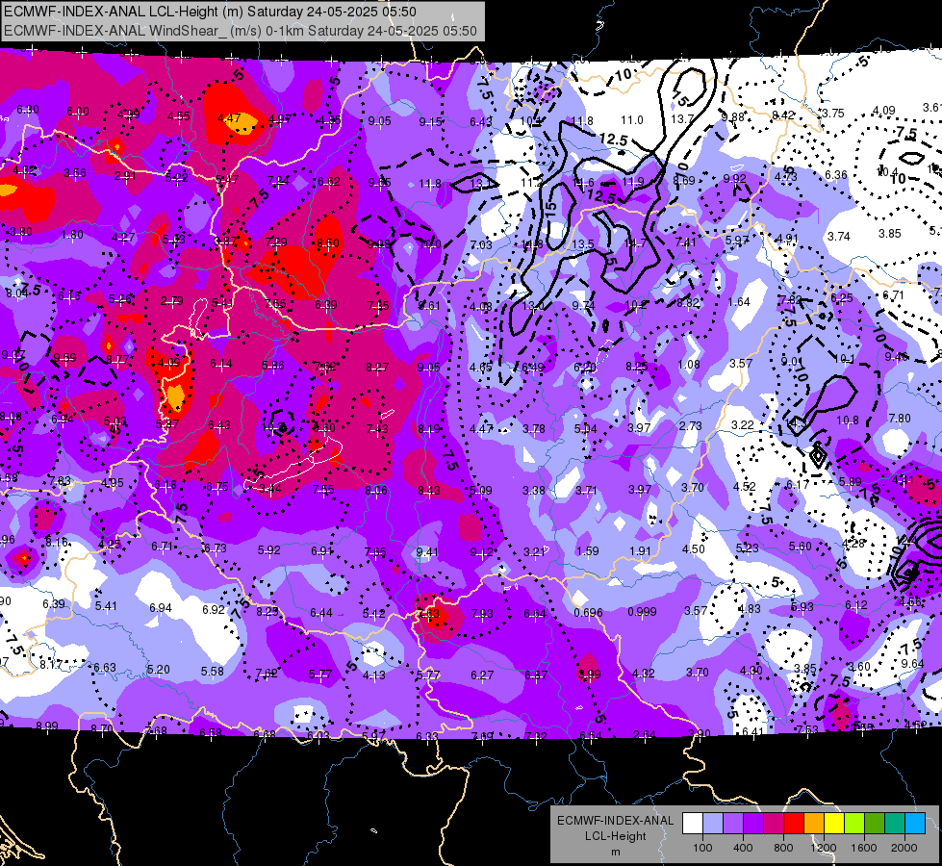The height and width of the screenshot is (866, 942).
Task: Click the grid value 1.91
Action: [641, 551]
